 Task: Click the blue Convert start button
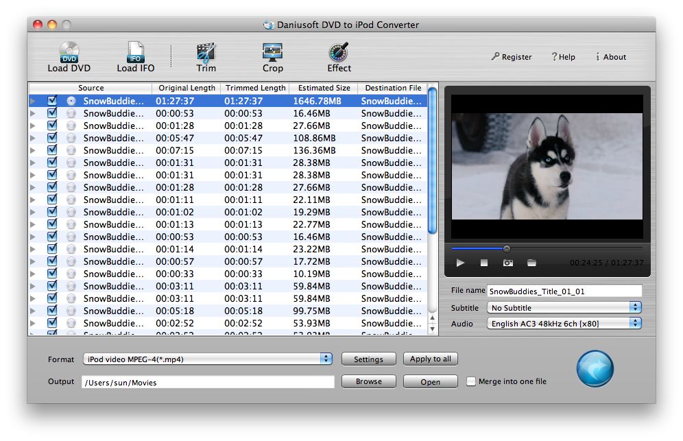(x=595, y=369)
